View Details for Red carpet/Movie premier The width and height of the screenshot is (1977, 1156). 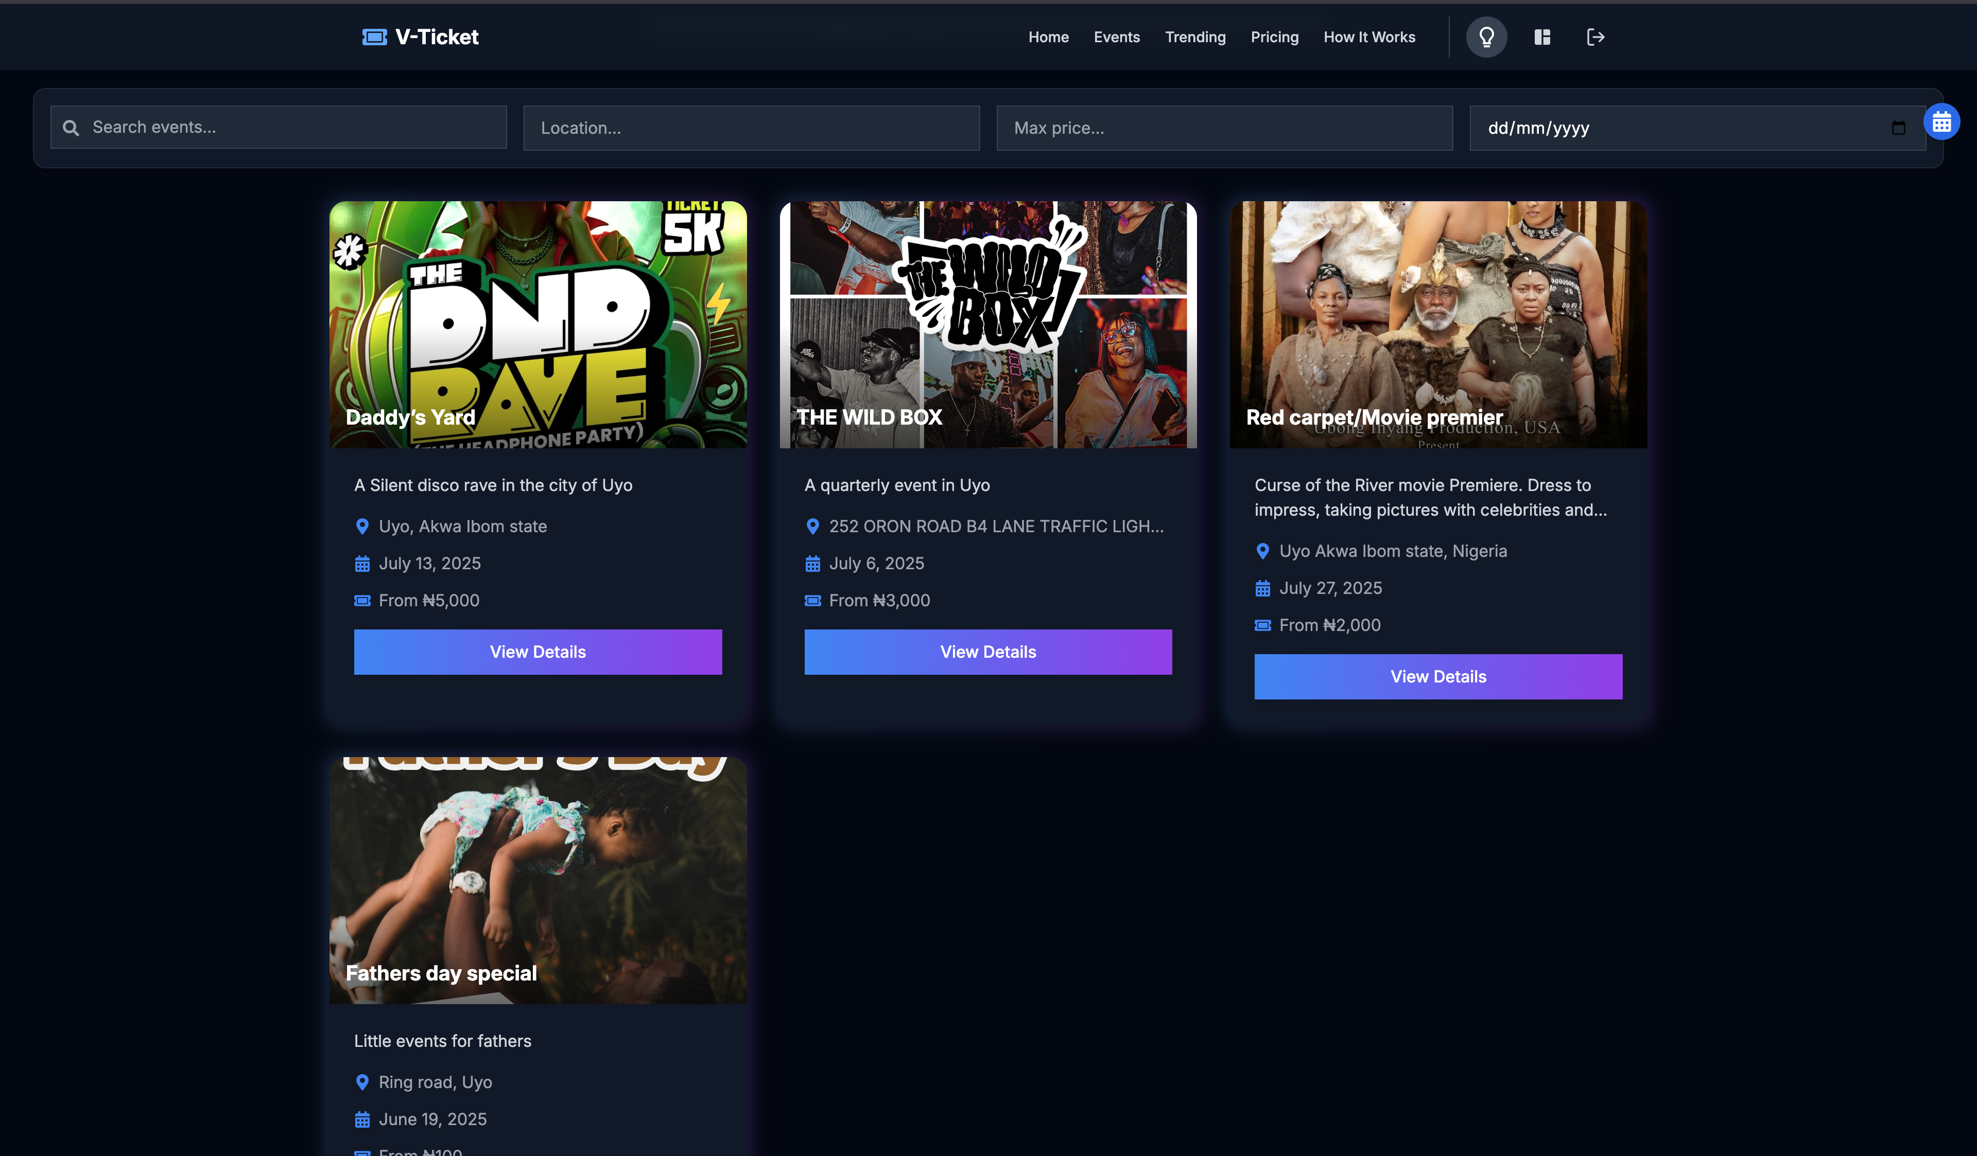(x=1437, y=676)
